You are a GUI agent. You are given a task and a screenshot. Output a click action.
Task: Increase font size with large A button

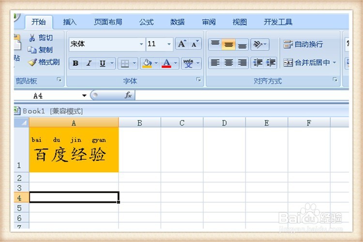[182, 44]
